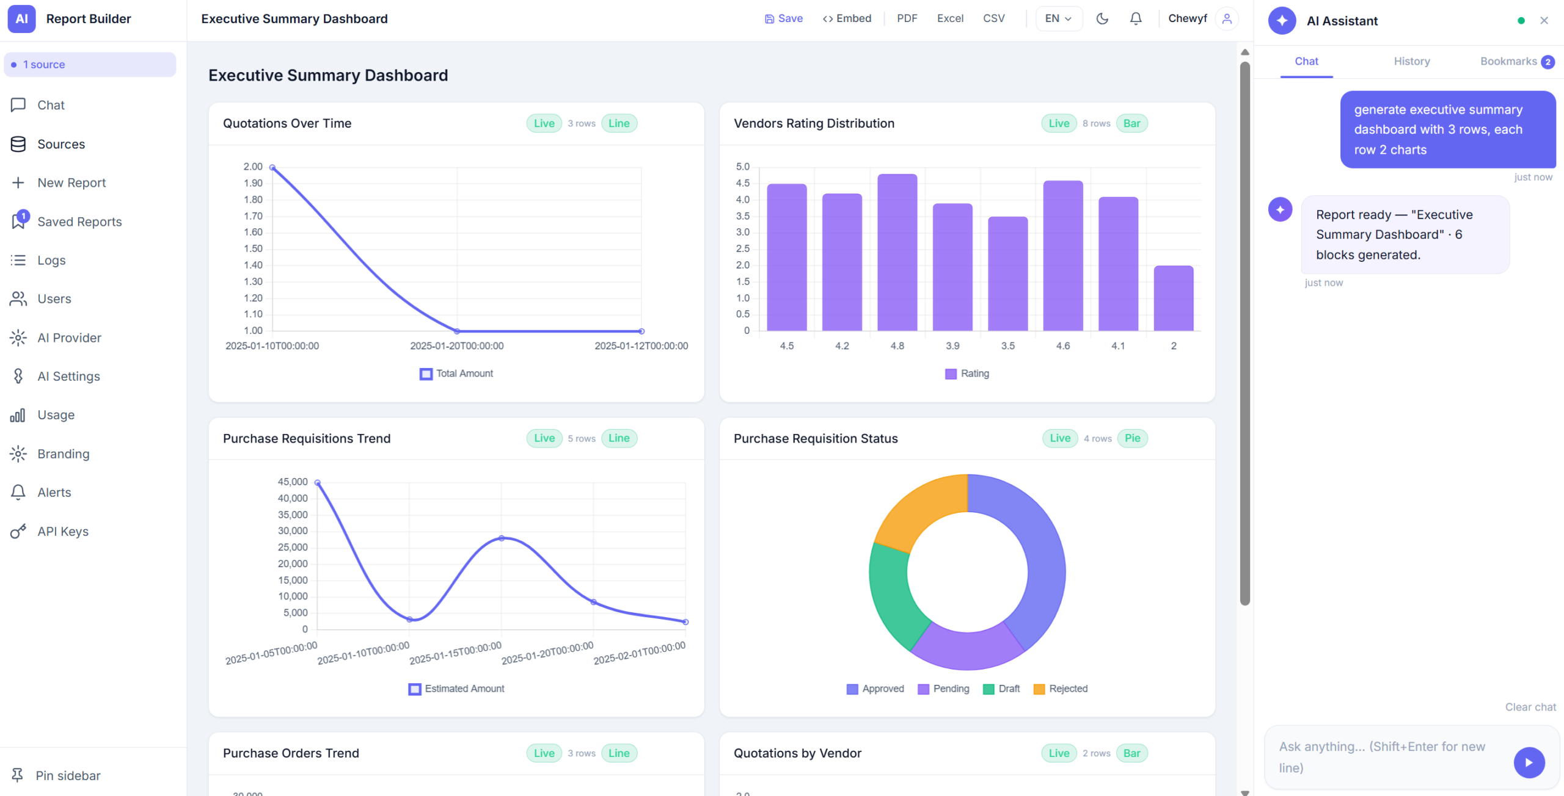Click the AI Assistant sparkle icon
This screenshot has width=1564, height=796.
click(1282, 21)
